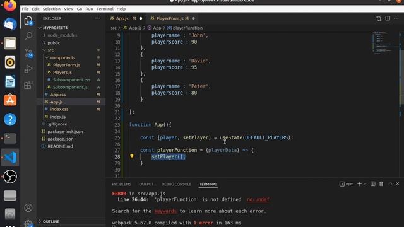Open the launch profile dropdown beside plus
The image size is (404, 227).
[365, 184]
